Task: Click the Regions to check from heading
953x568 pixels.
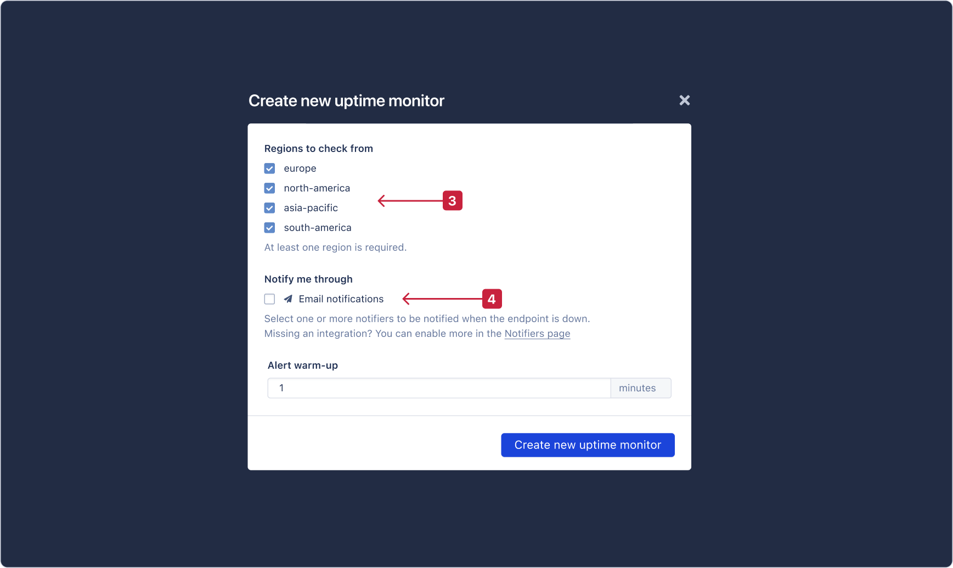Action: [x=318, y=148]
